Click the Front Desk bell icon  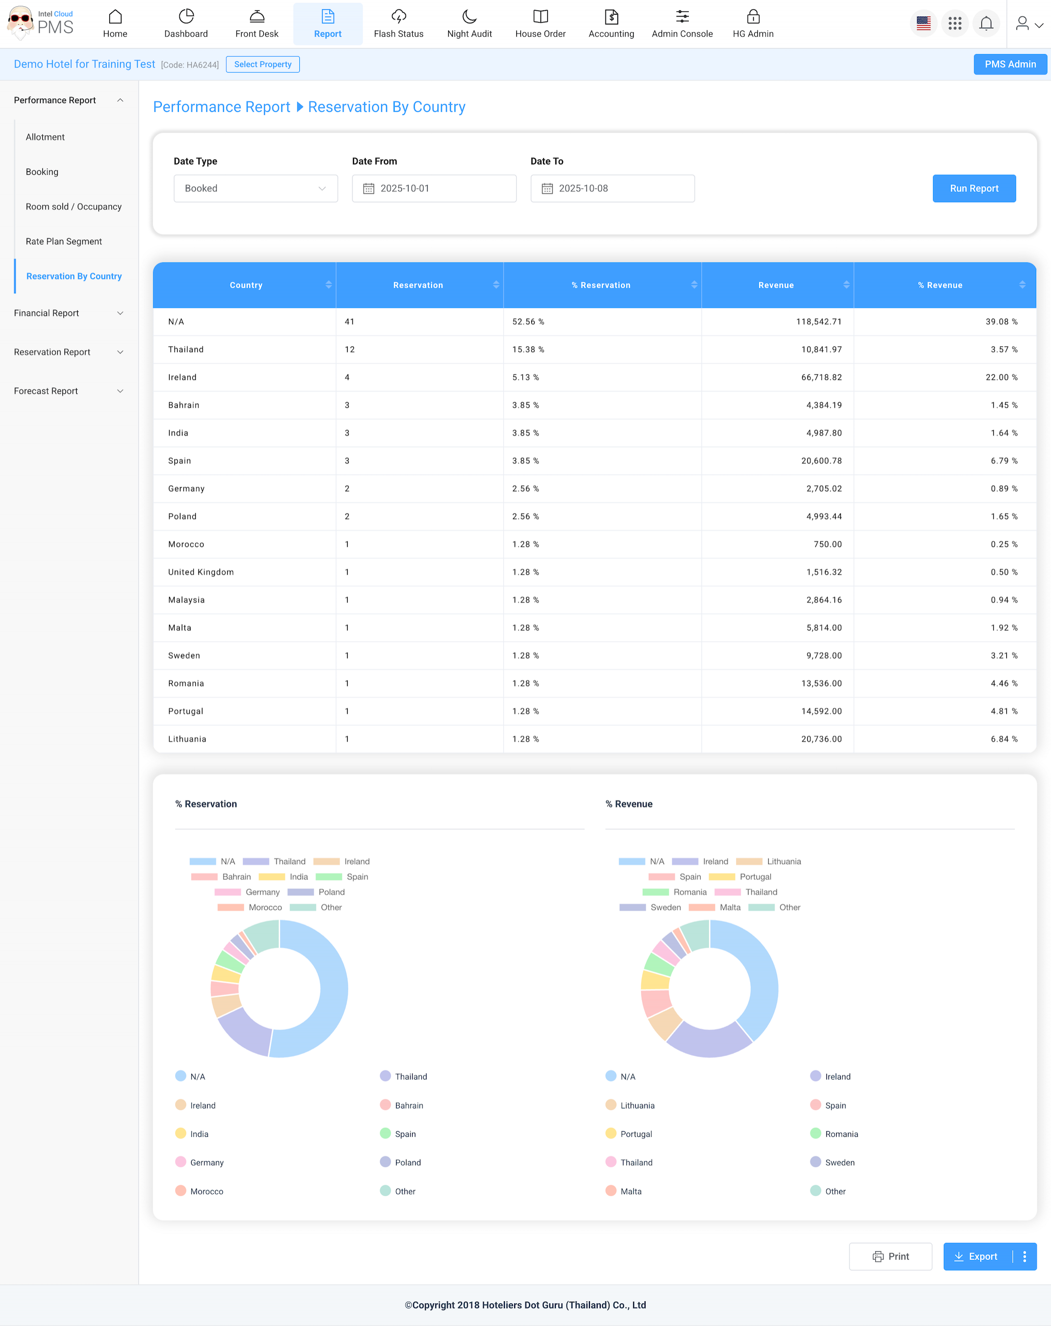257,16
